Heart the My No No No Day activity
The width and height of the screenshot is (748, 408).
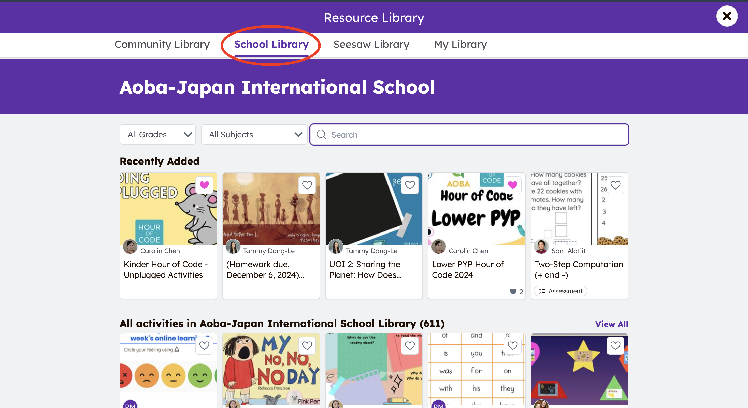[x=307, y=345]
